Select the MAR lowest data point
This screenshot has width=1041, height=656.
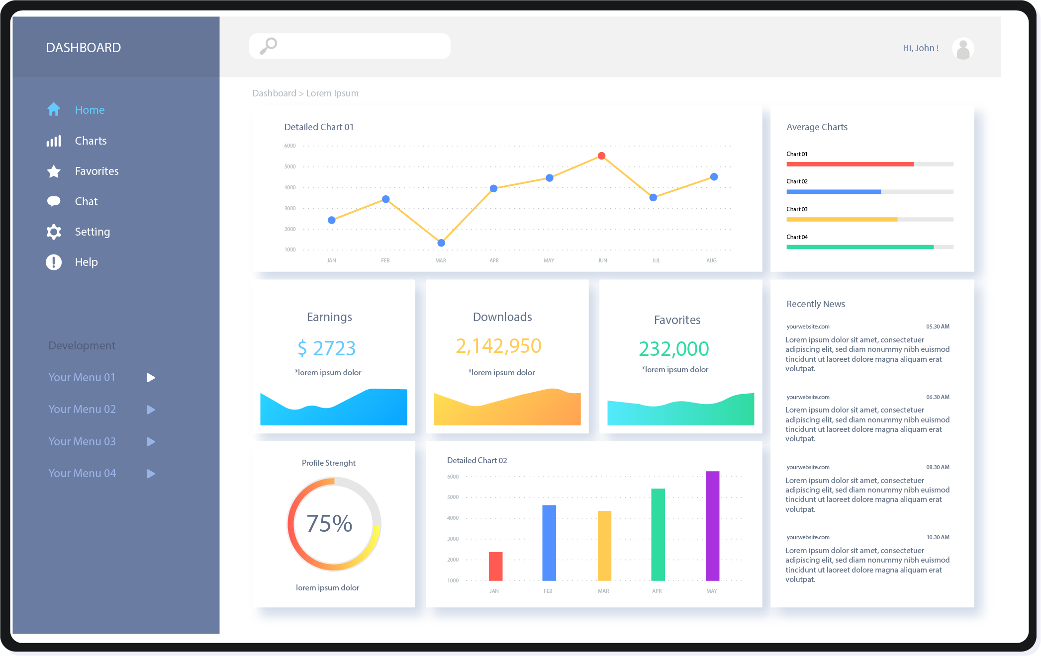point(441,243)
